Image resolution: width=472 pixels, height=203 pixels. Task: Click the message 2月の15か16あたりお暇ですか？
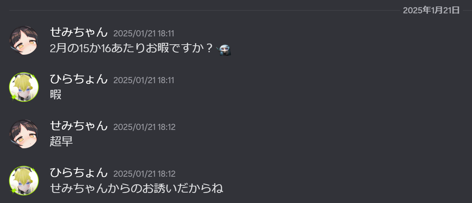point(132,49)
